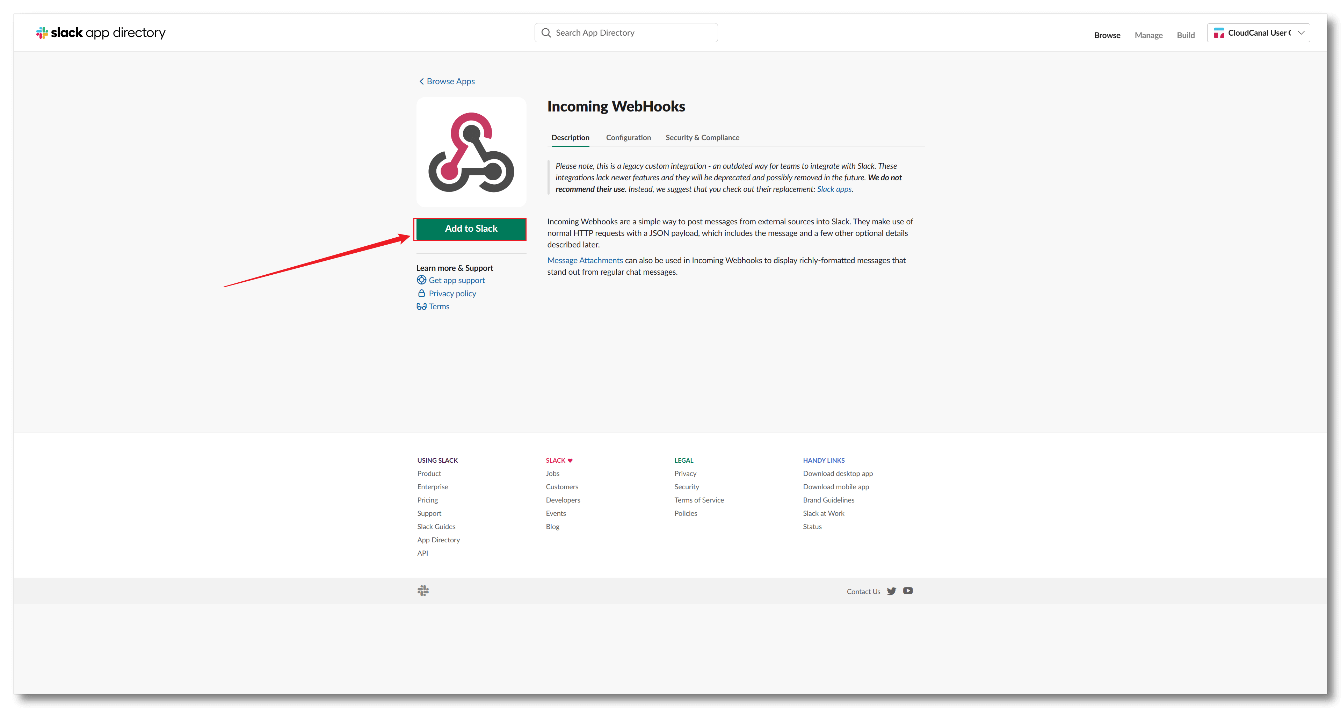1341x708 pixels.
Task: Open the Slack apps replacement link
Action: (834, 189)
